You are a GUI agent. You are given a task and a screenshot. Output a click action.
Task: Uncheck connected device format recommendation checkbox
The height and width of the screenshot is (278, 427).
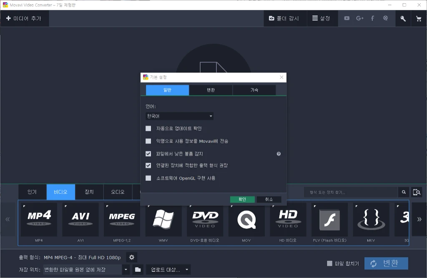[148, 165]
